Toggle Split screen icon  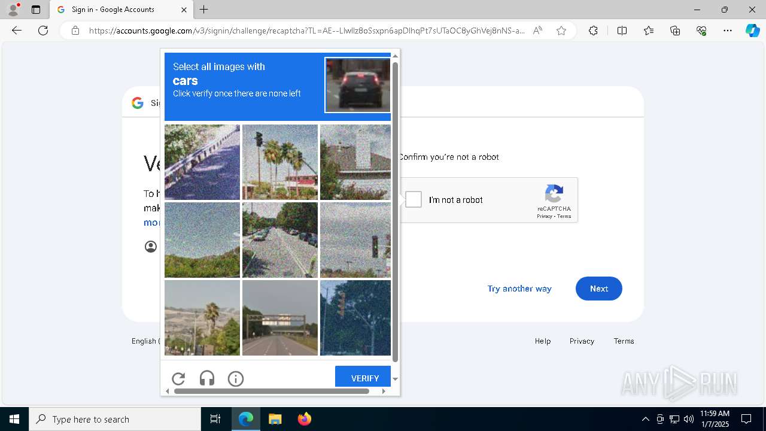pos(622,31)
